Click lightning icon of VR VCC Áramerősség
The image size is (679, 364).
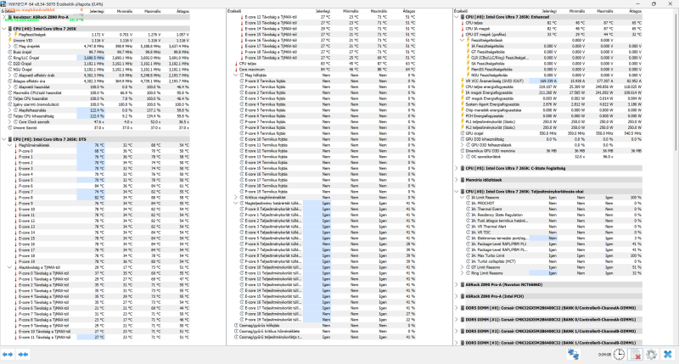pos(462,81)
